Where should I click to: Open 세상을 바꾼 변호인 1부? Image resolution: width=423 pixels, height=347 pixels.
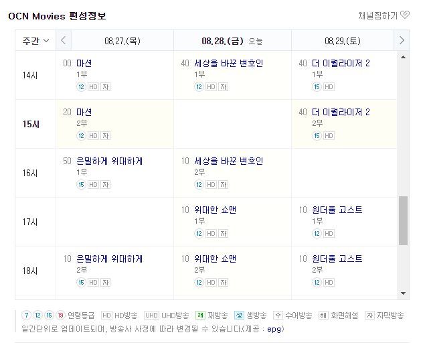click(228, 63)
